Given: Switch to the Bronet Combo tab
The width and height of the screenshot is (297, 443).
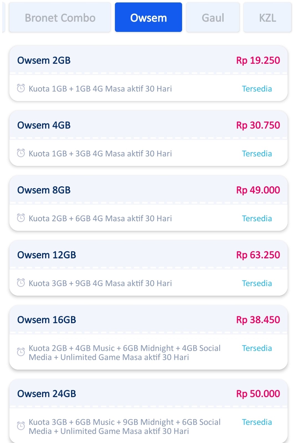Looking at the screenshot, I should click(x=60, y=18).
